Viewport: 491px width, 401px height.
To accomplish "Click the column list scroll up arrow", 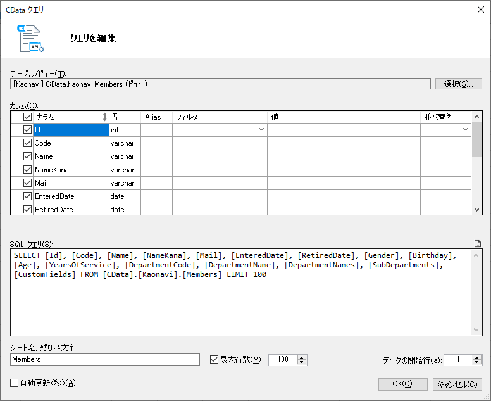I will [x=476, y=117].
